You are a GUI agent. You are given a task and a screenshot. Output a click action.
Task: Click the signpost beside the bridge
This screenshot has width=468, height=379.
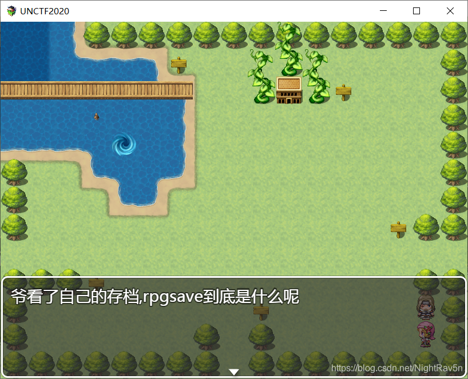click(x=179, y=65)
